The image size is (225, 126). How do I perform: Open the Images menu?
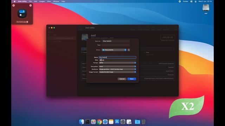click(x=42, y=1)
